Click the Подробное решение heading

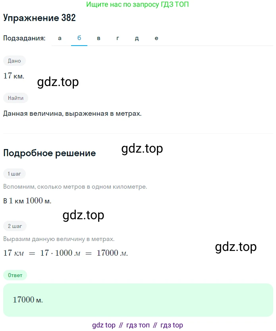pos(50,153)
